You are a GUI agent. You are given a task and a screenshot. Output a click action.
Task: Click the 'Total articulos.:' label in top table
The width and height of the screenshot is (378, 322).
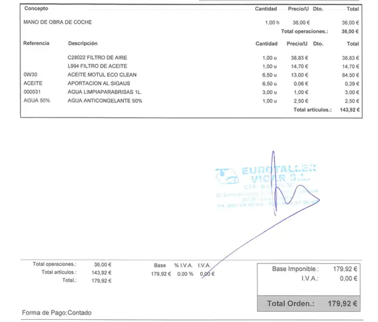[x=312, y=109]
